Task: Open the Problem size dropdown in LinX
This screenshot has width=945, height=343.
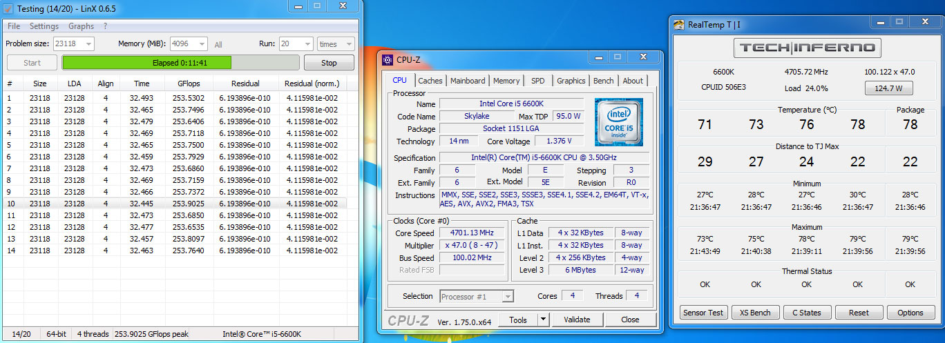Action: (73, 43)
